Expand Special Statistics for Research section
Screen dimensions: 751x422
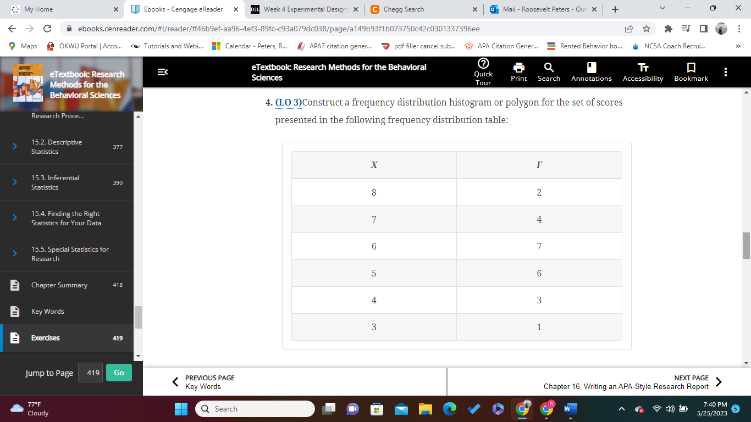[x=15, y=253]
